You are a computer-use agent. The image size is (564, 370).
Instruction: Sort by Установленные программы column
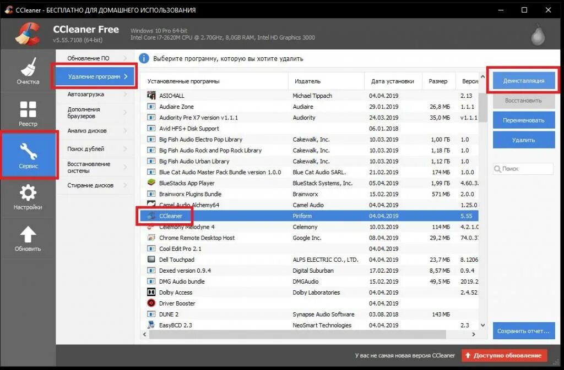(214, 81)
